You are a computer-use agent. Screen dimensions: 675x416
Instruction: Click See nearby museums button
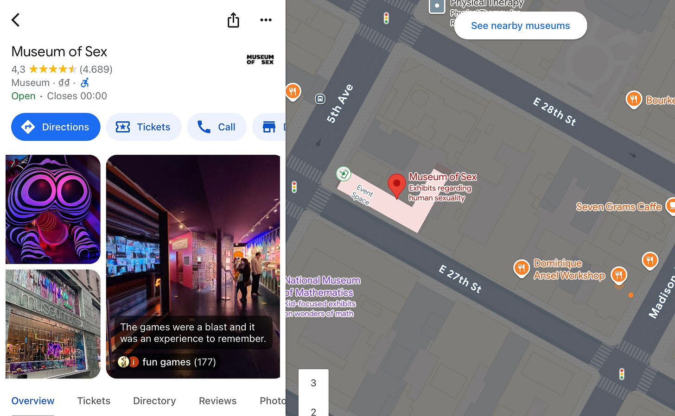(521, 25)
